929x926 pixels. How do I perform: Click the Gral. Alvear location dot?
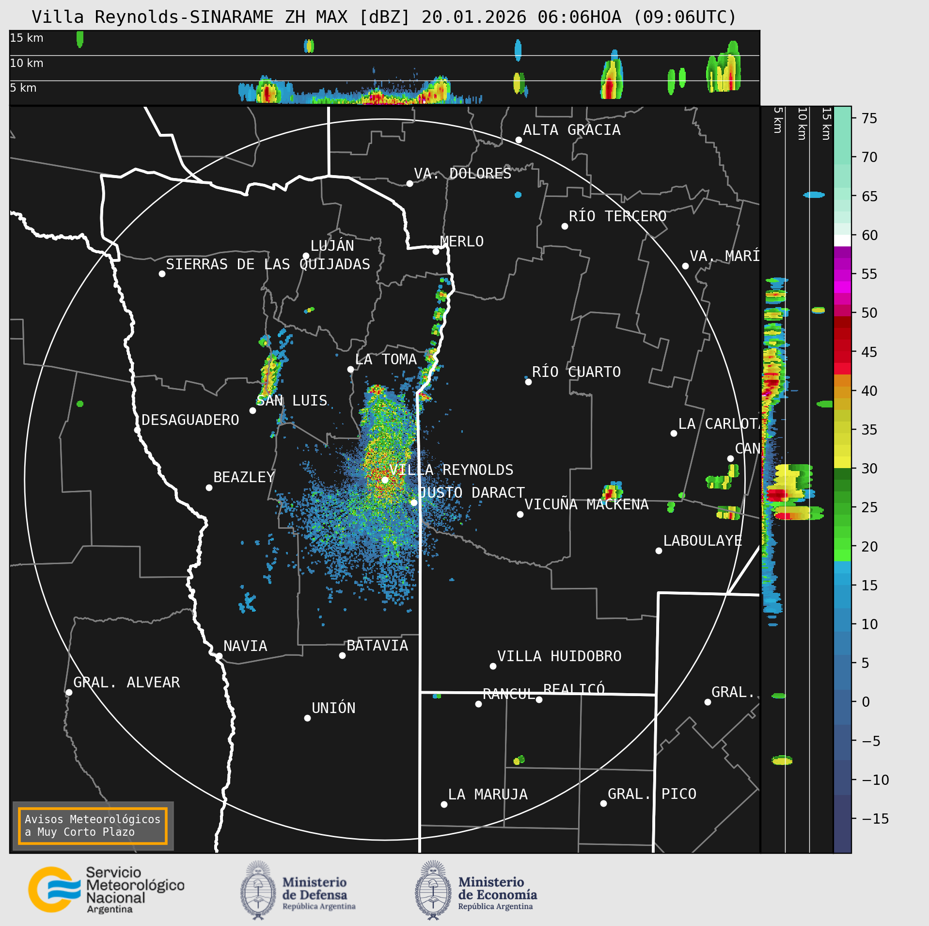coord(69,693)
